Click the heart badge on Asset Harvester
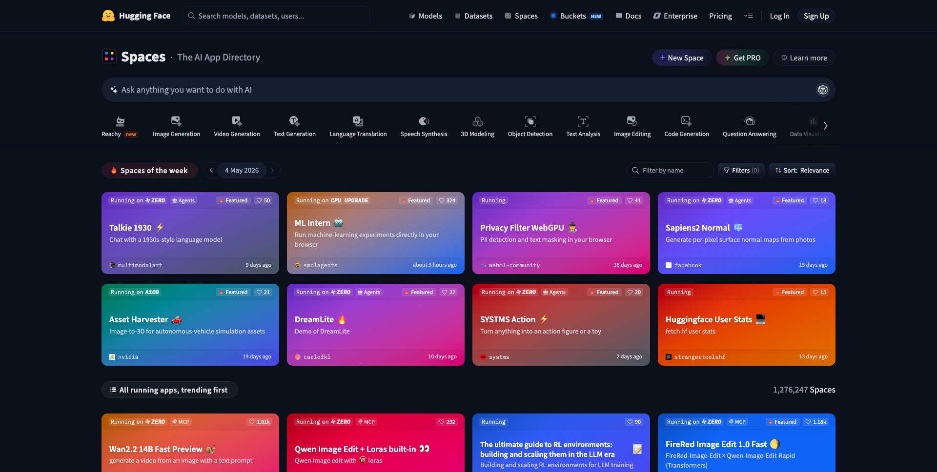 click(263, 292)
